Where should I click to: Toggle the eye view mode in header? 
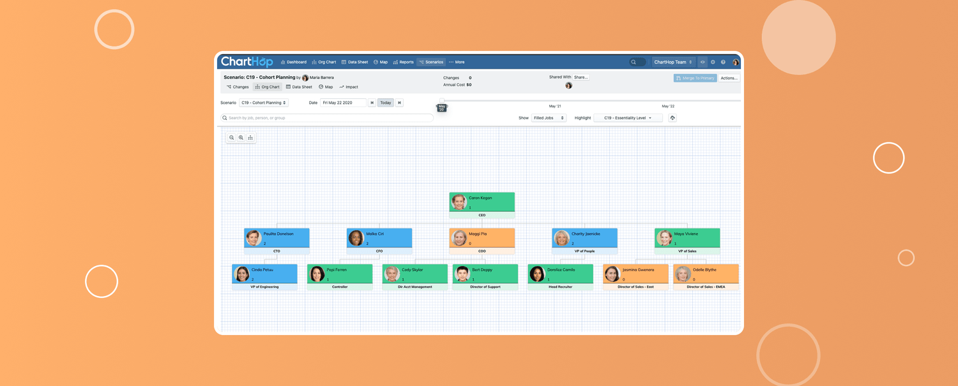[x=703, y=63]
